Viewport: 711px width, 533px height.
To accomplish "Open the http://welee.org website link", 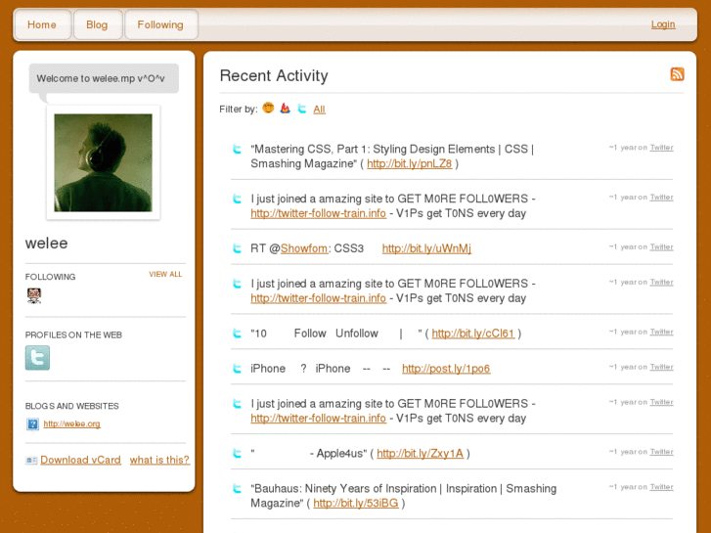I will (x=71, y=423).
